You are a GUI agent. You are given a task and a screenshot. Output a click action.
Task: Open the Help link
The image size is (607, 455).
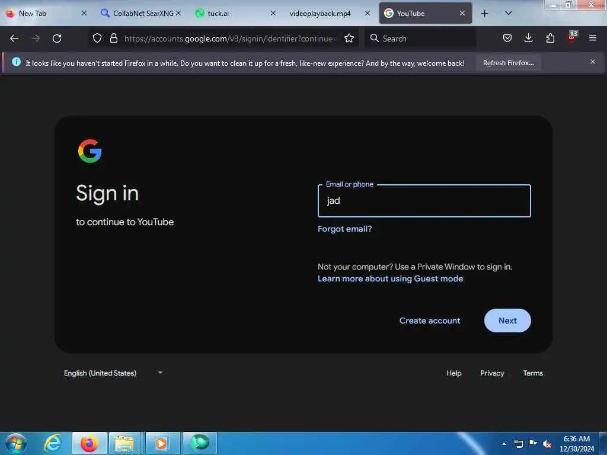click(x=453, y=373)
